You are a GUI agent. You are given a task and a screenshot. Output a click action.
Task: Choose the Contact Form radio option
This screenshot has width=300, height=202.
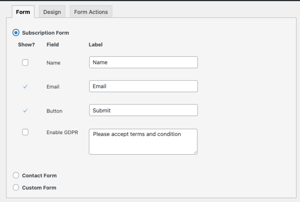16,175
